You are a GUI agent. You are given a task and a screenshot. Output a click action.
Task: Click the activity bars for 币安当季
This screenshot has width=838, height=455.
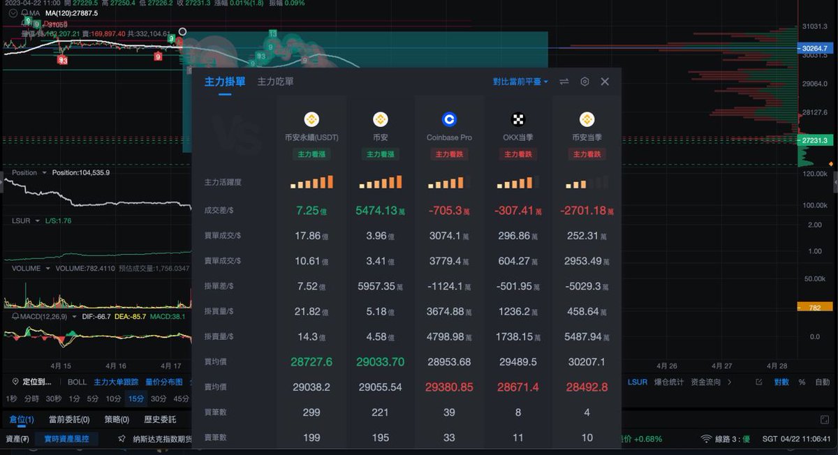[x=587, y=182]
